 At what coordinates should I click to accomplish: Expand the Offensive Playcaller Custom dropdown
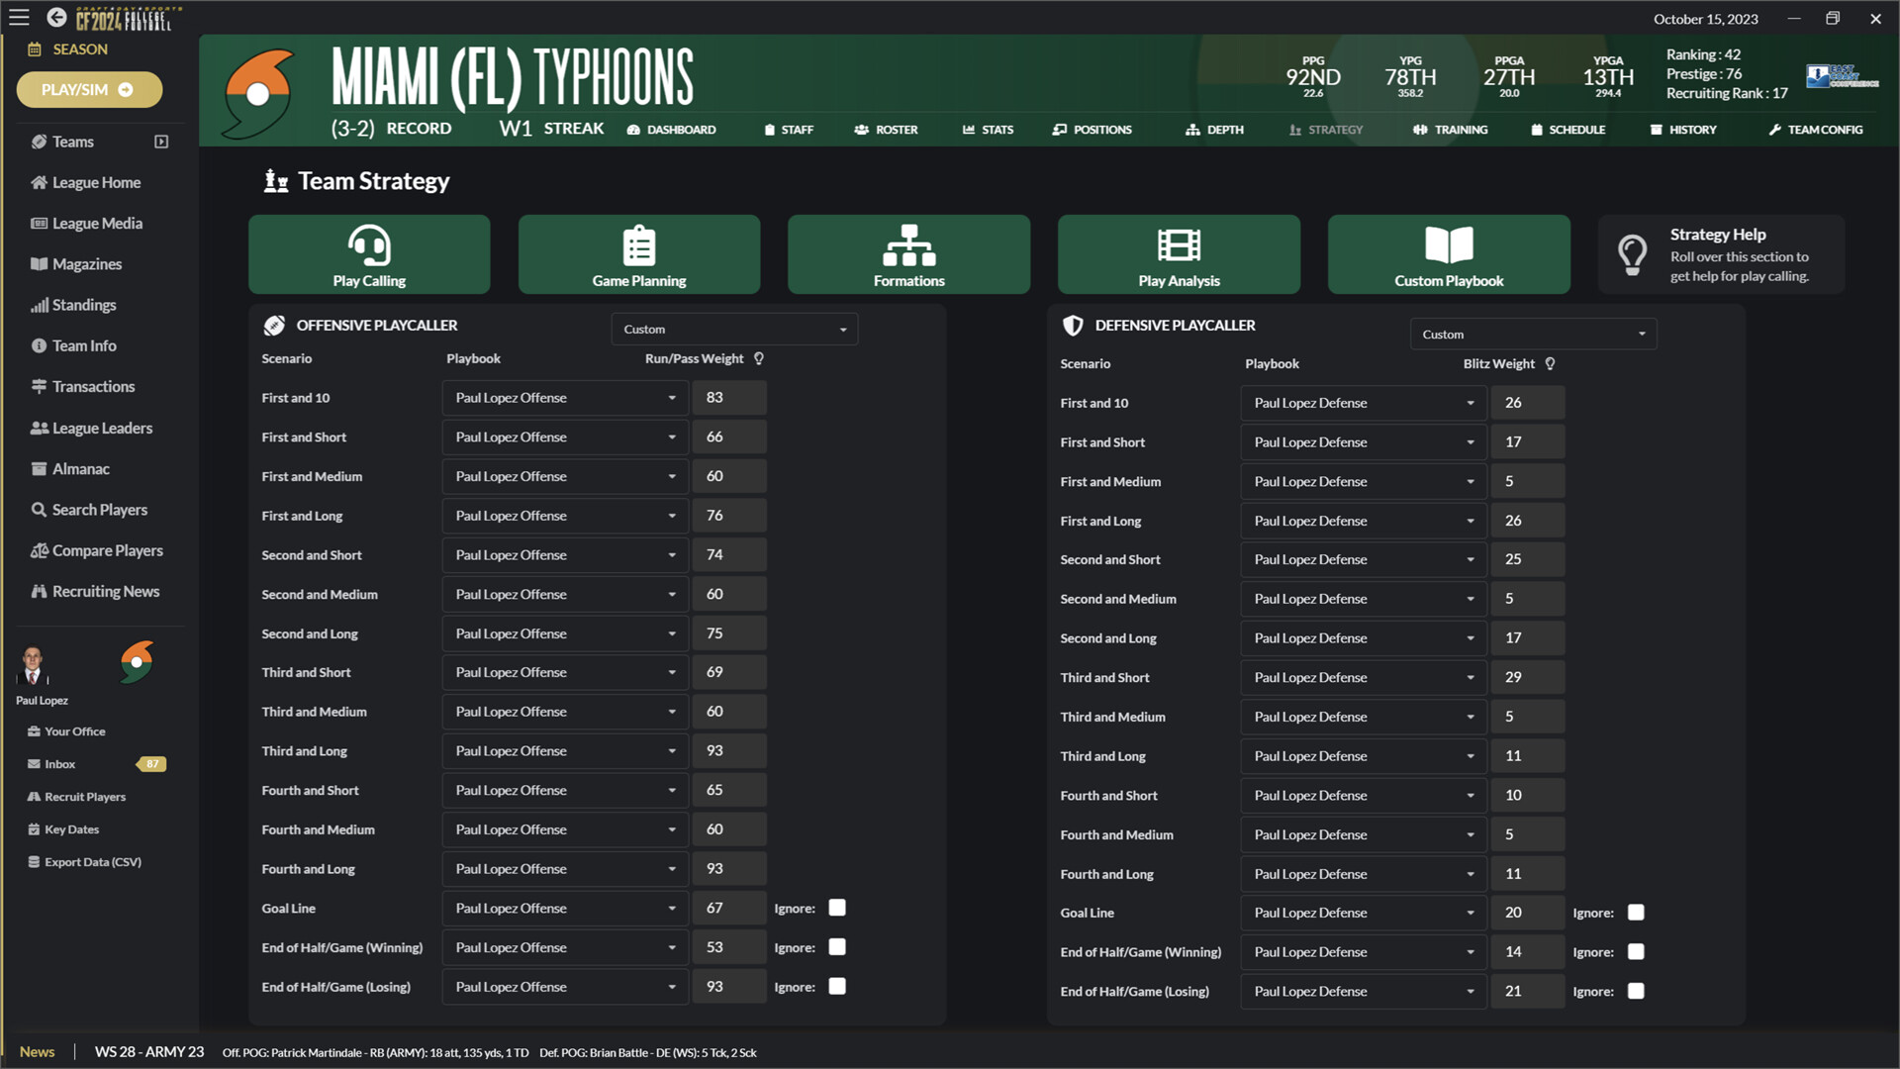pyautogui.click(x=844, y=329)
